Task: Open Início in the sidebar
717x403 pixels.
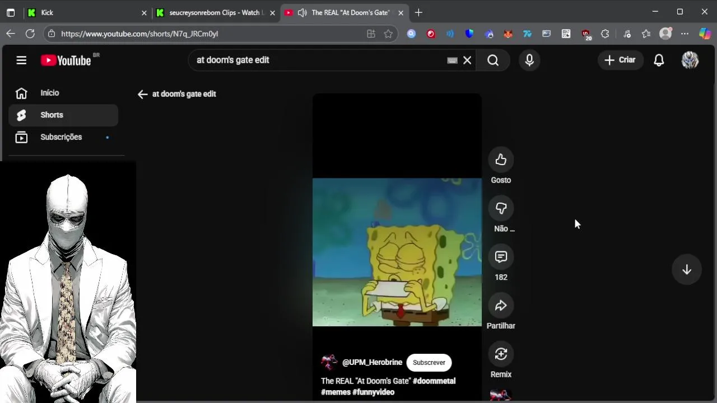Action: (x=63, y=93)
